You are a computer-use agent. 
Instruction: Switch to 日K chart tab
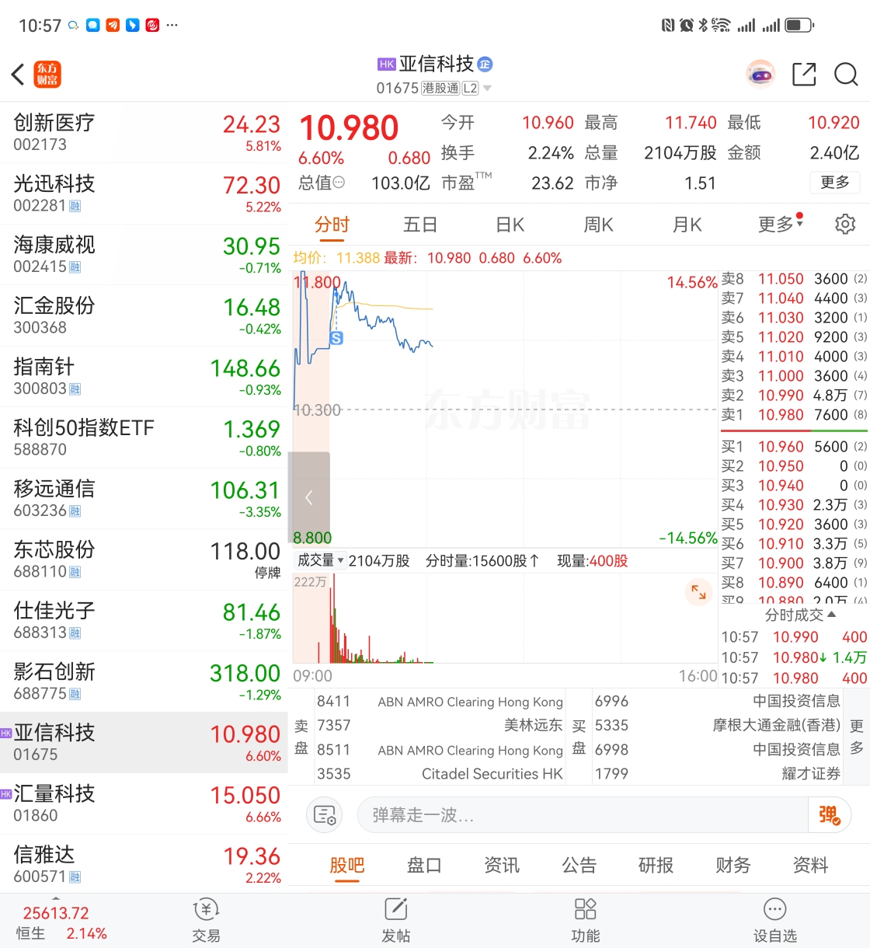pos(510,225)
